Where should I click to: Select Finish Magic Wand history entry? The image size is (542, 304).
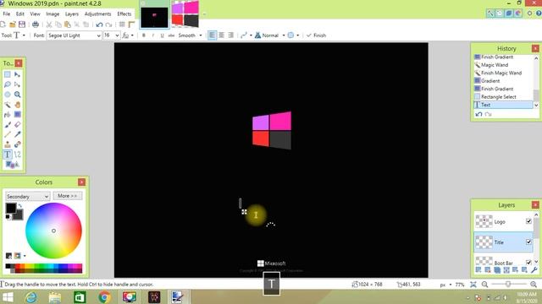(503, 73)
